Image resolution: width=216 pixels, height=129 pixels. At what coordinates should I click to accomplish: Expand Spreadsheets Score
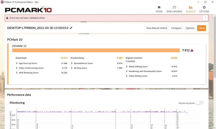[72, 63]
